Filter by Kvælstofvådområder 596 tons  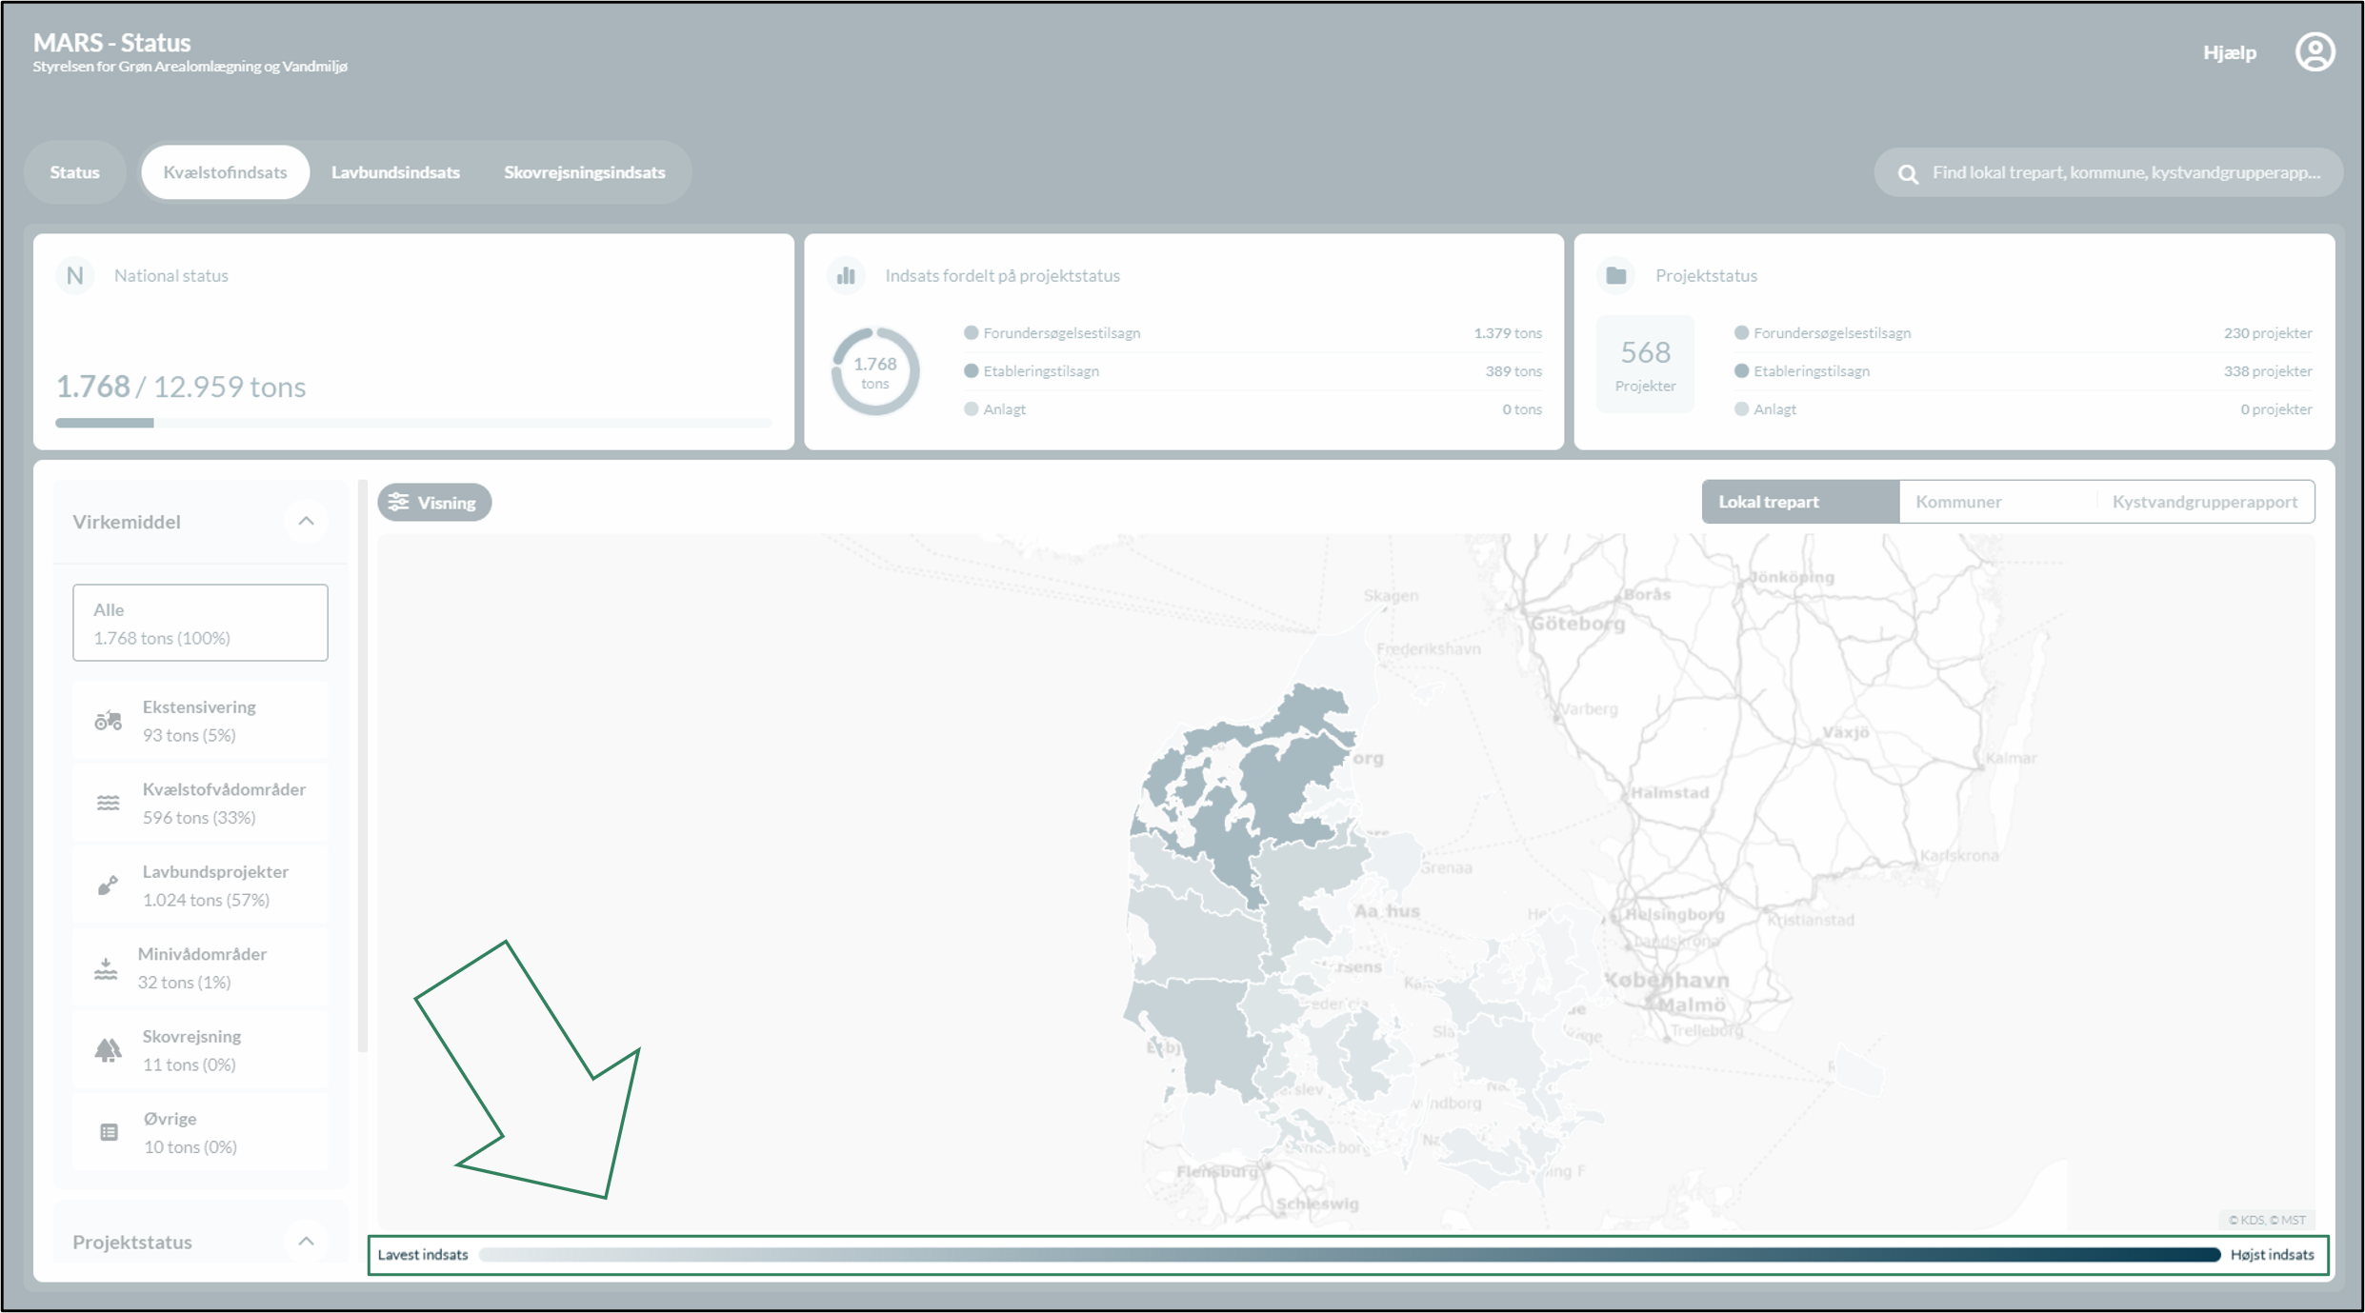tap(200, 803)
